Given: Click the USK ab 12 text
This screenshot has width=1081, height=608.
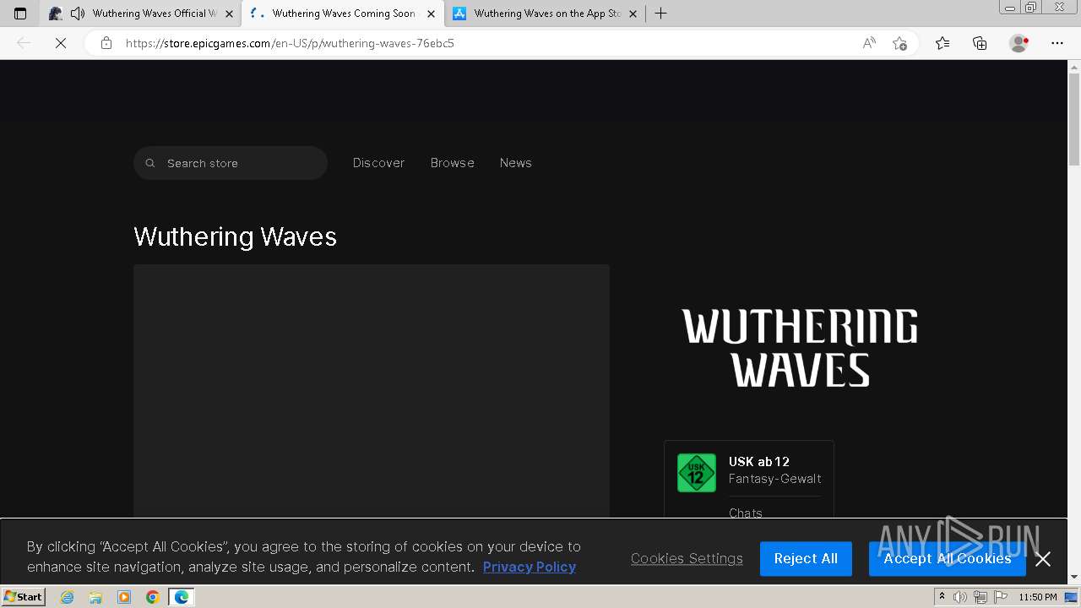Looking at the screenshot, I should [759, 462].
